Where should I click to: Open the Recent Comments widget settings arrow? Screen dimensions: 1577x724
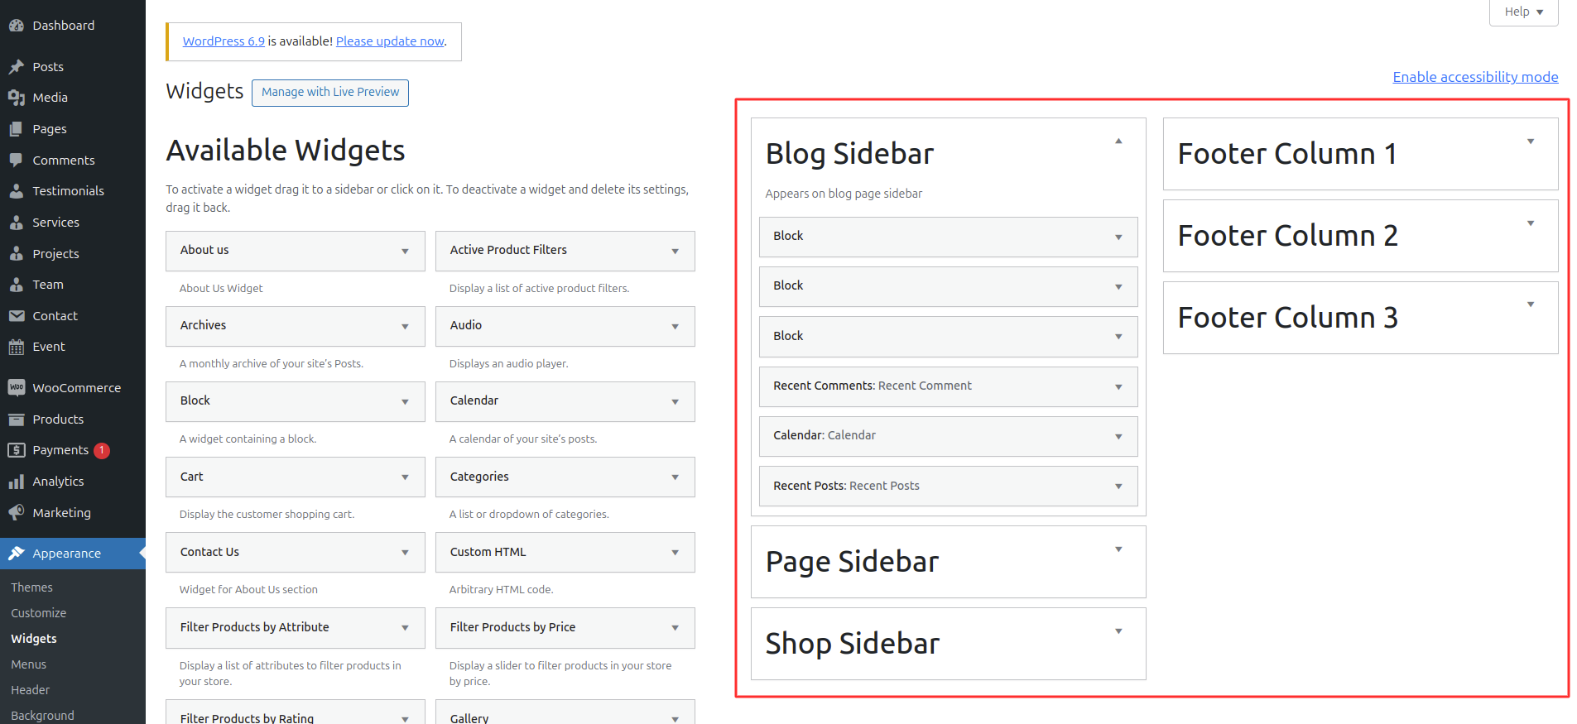point(1118,386)
